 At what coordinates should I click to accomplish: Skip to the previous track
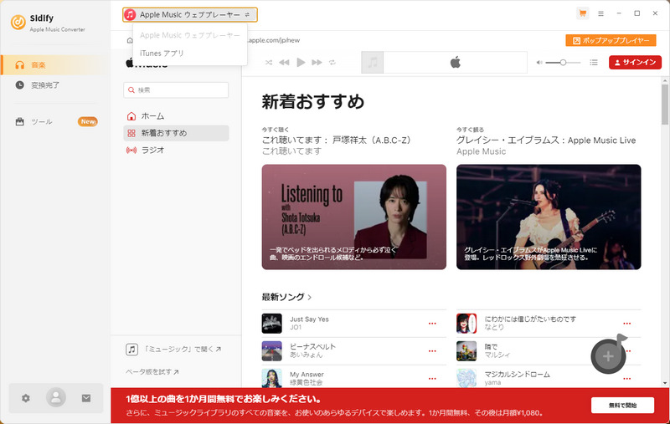click(284, 62)
